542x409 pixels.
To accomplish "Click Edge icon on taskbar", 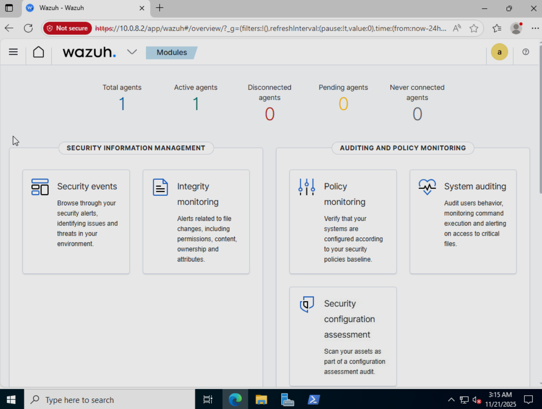I will pyautogui.click(x=235, y=400).
